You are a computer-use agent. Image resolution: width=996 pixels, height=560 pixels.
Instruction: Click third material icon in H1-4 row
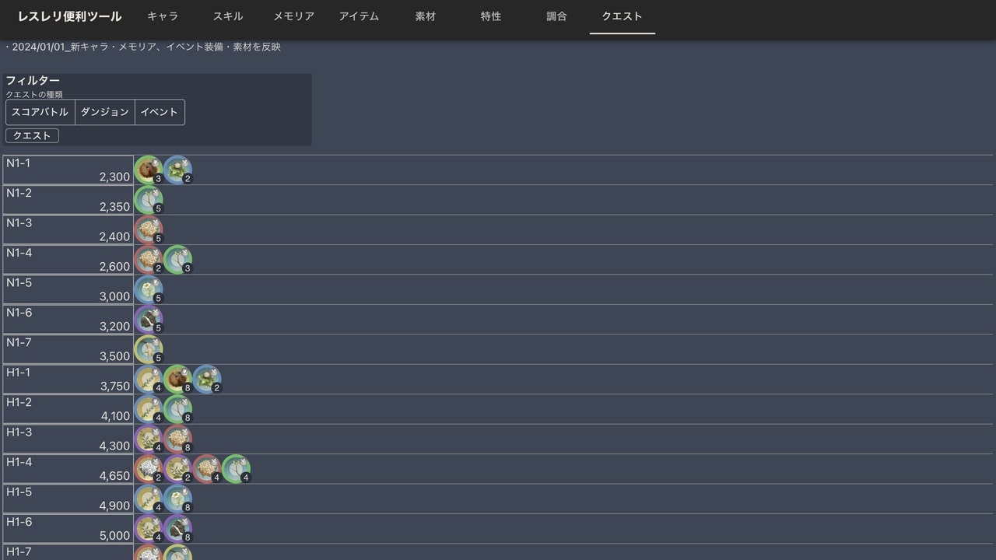[x=207, y=469]
